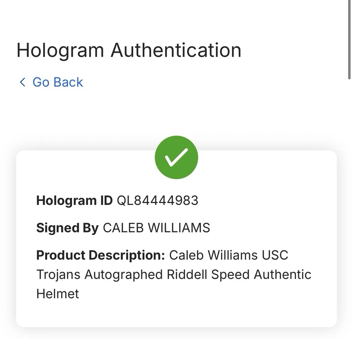Click the word Helmet in the description
Image resolution: width=353 pixels, height=339 pixels.
[58, 294]
